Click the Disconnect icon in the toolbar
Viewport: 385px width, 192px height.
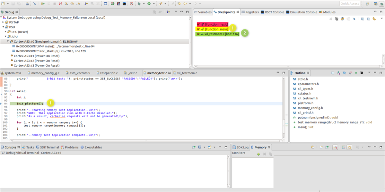[x=60, y=4]
